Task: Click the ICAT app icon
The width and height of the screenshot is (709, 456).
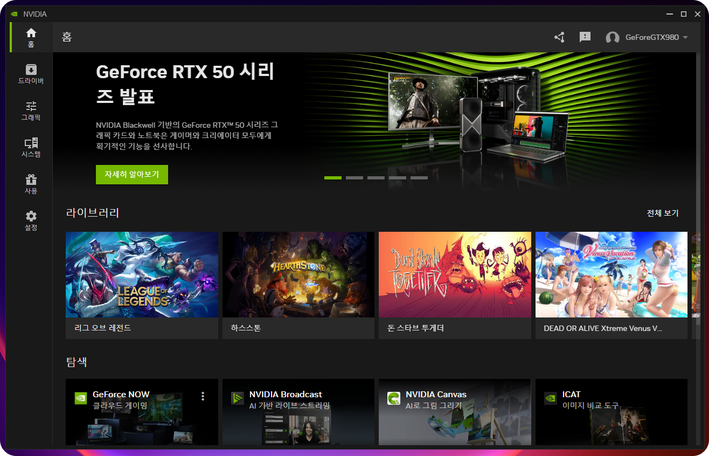Action: click(550, 398)
